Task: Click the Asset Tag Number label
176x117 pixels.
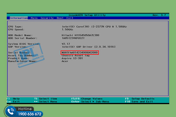Action: click(x=22, y=56)
